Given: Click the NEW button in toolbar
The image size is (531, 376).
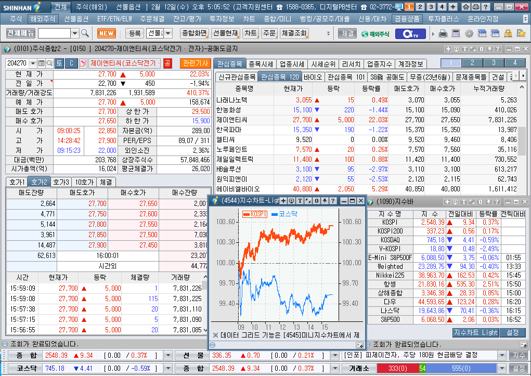Looking at the screenshot, I should click(x=107, y=33).
